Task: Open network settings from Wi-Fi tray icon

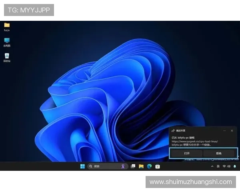Action: 224,166
